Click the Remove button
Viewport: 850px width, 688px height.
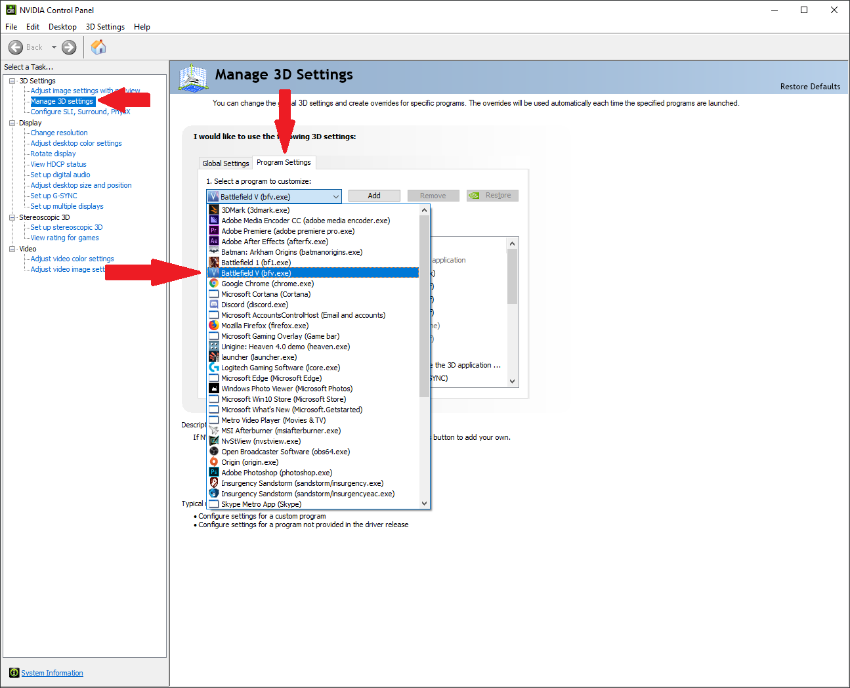coord(433,196)
